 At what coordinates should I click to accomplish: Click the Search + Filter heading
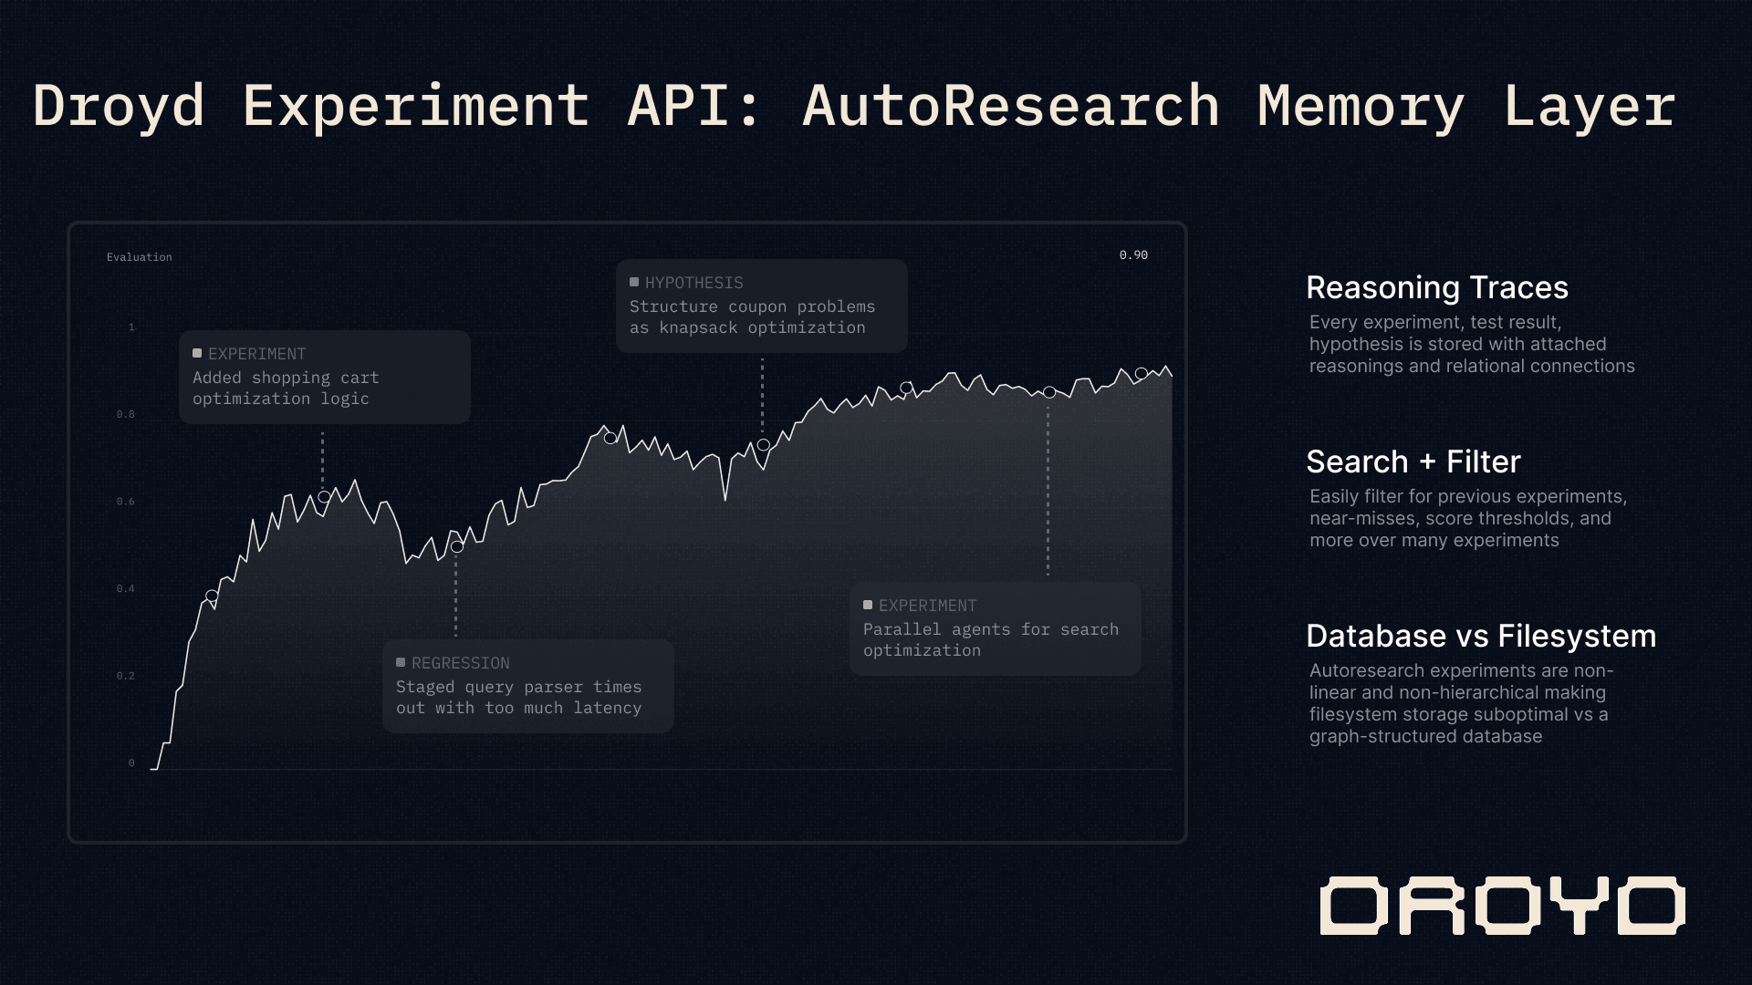(1413, 461)
